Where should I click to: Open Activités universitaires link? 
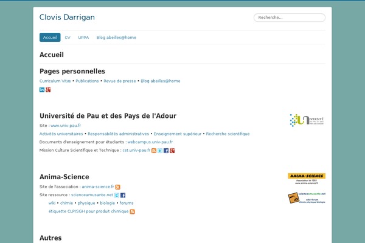(x=61, y=134)
